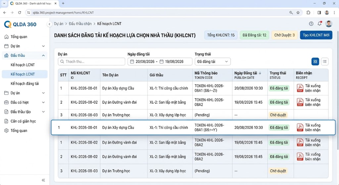Open browser zoom magnifier in address bar
Viewport: 339px width, 185px height.
pos(291,13)
